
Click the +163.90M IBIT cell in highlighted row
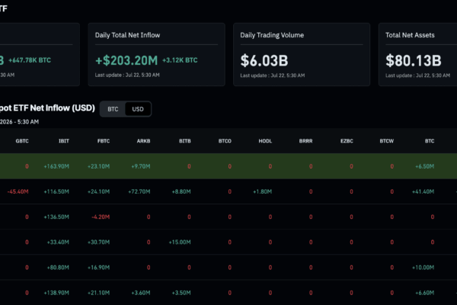tap(56, 166)
